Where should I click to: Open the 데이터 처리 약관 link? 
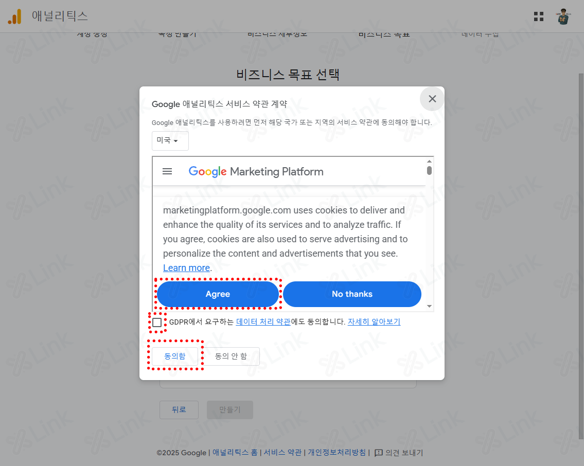263,321
